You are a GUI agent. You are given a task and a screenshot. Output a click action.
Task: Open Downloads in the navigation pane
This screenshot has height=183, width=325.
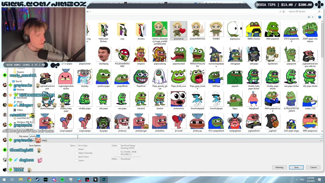[x=22, y=98]
